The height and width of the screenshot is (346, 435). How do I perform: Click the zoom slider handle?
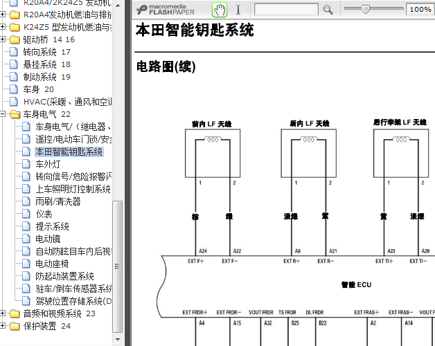tap(366, 10)
